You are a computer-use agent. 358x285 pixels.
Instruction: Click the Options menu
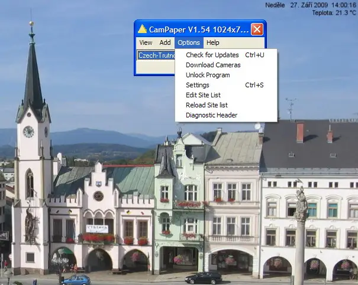tap(189, 42)
